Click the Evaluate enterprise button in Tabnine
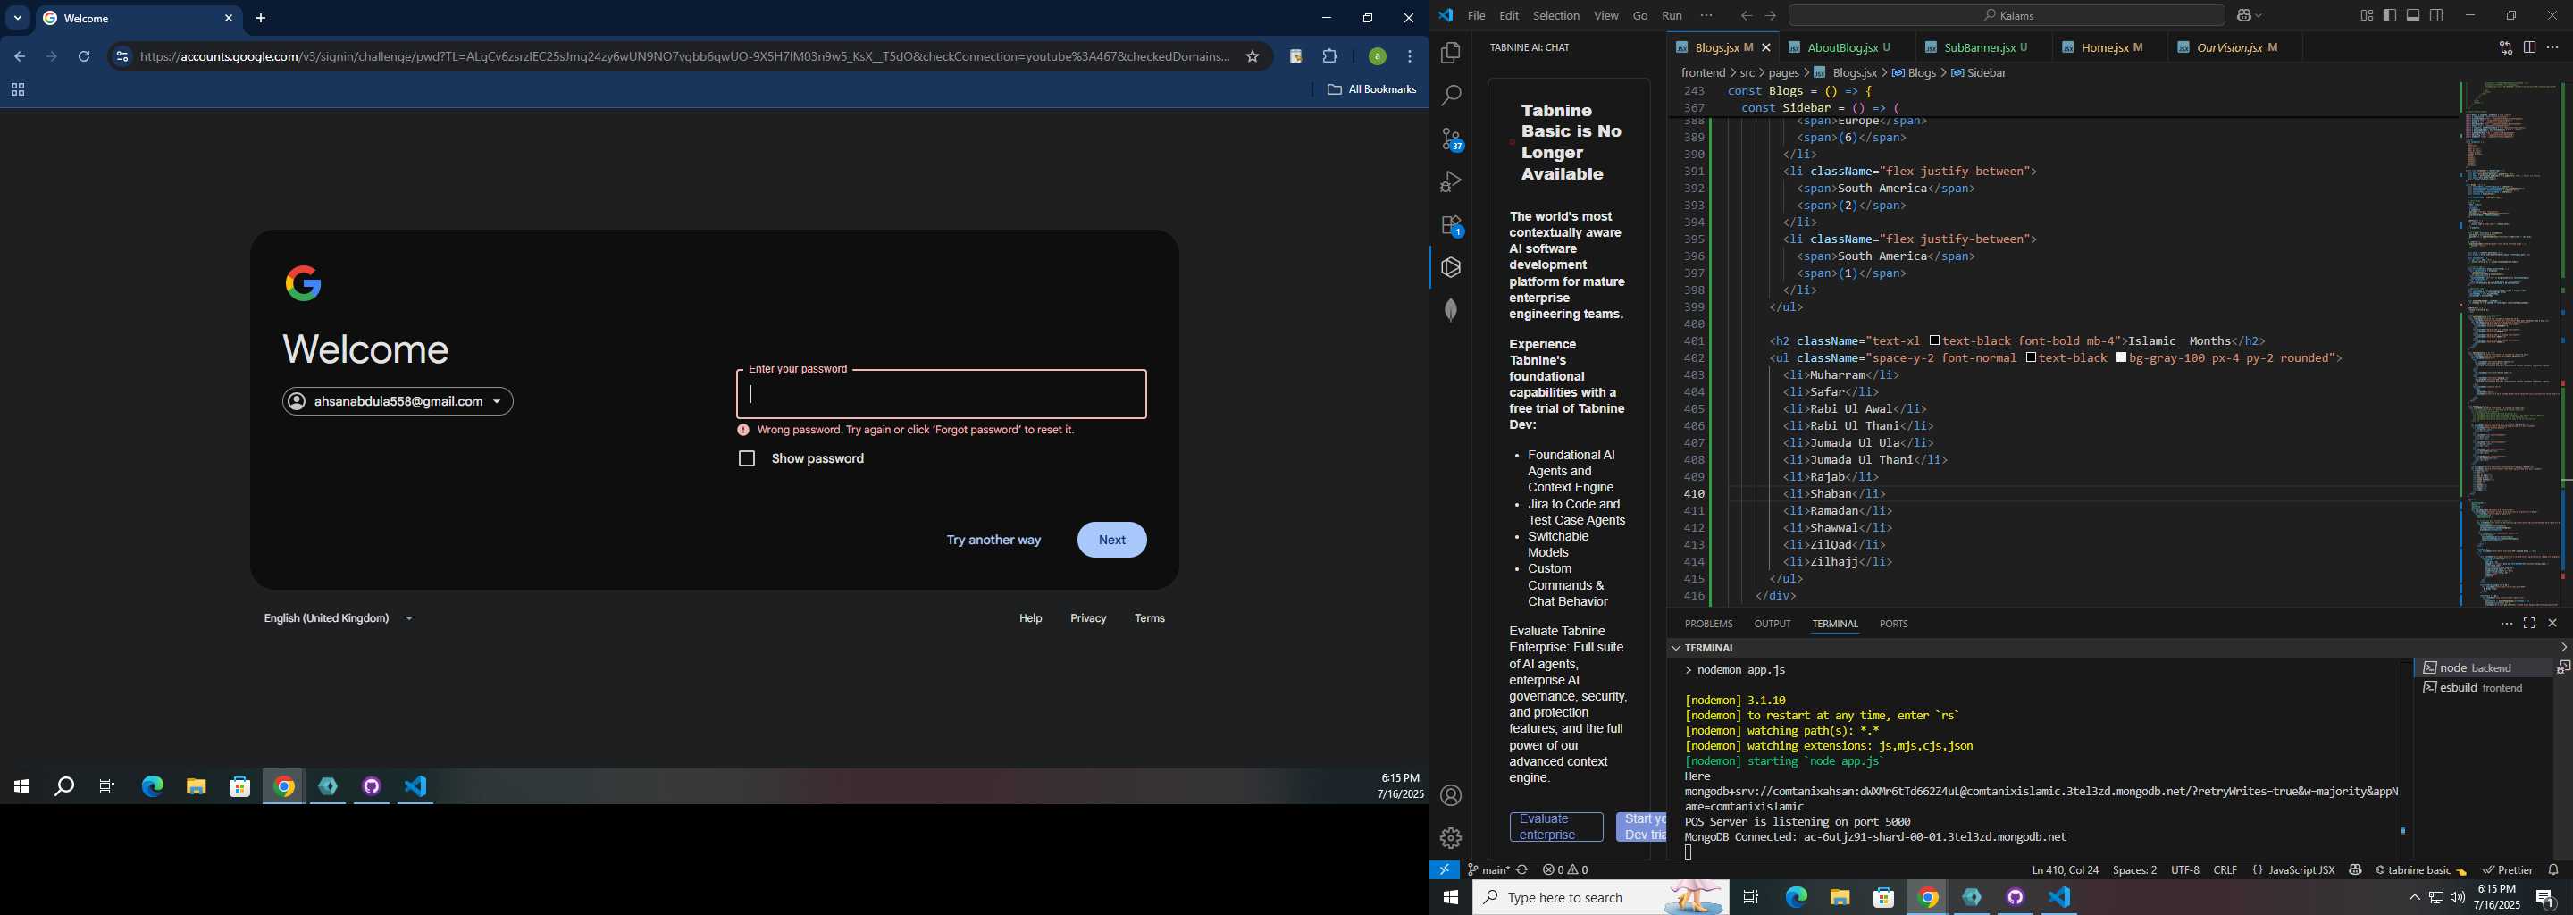The image size is (2573, 915). tap(1556, 827)
